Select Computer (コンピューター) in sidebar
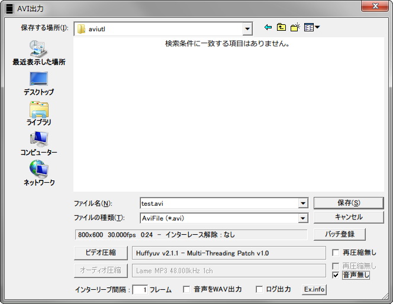Screen dimensions: 393x304 point(38,143)
